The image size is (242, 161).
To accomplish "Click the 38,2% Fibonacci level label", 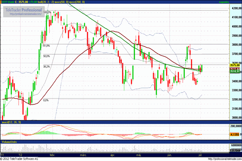I will 47,66.
